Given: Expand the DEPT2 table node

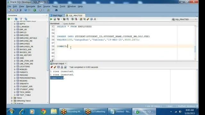Looking at the screenshot, I should coord(15,24).
